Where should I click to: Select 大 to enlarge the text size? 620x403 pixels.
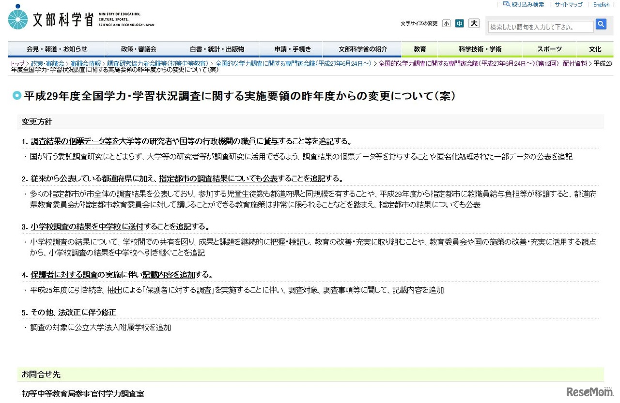[x=473, y=23]
